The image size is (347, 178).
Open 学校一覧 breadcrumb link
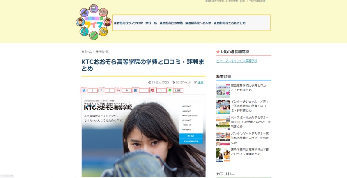point(104,52)
